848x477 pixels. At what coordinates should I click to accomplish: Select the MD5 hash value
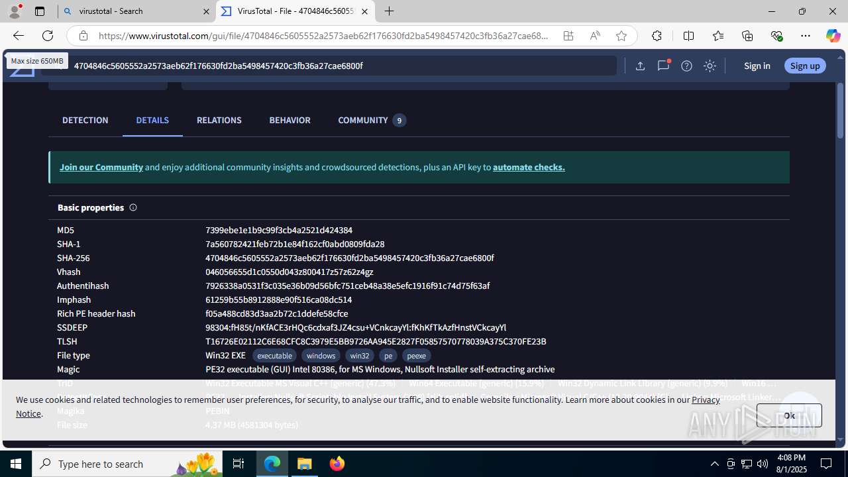coord(279,230)
